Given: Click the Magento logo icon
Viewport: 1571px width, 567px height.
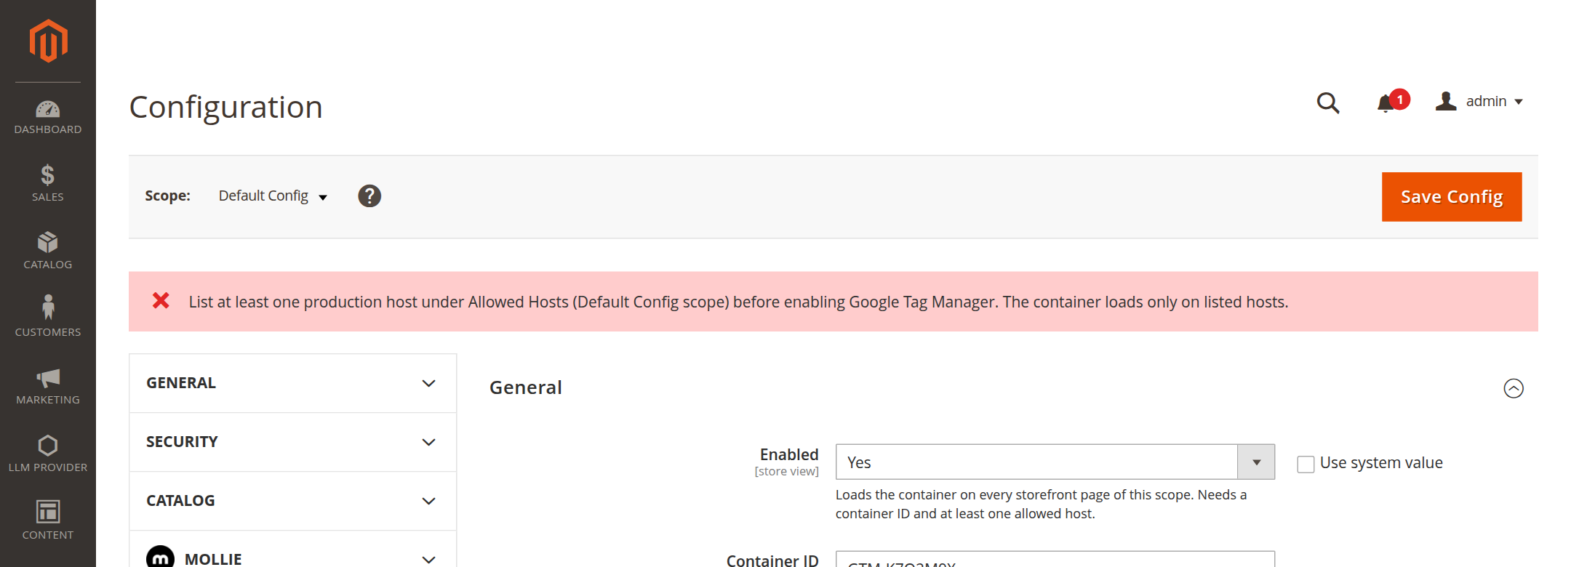Looking at the screenshot, I should (48, 41).
